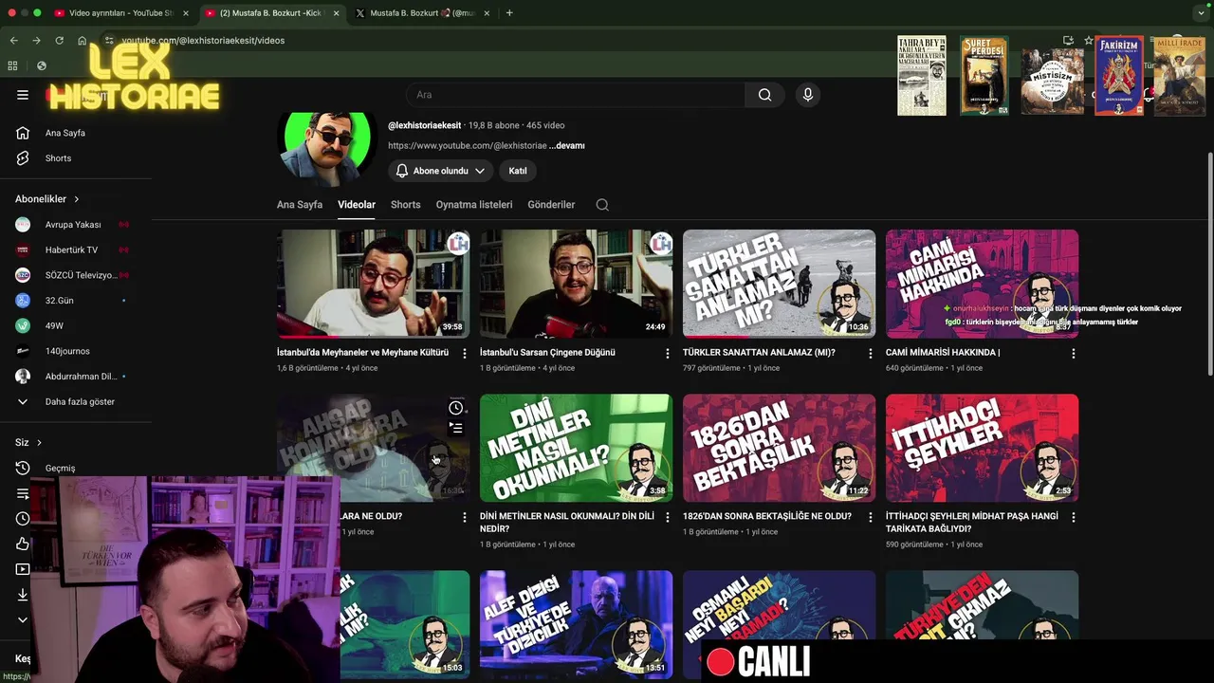Open options menu for İTTİHADÇI ŞEYHLER video

pos(1074,517)
